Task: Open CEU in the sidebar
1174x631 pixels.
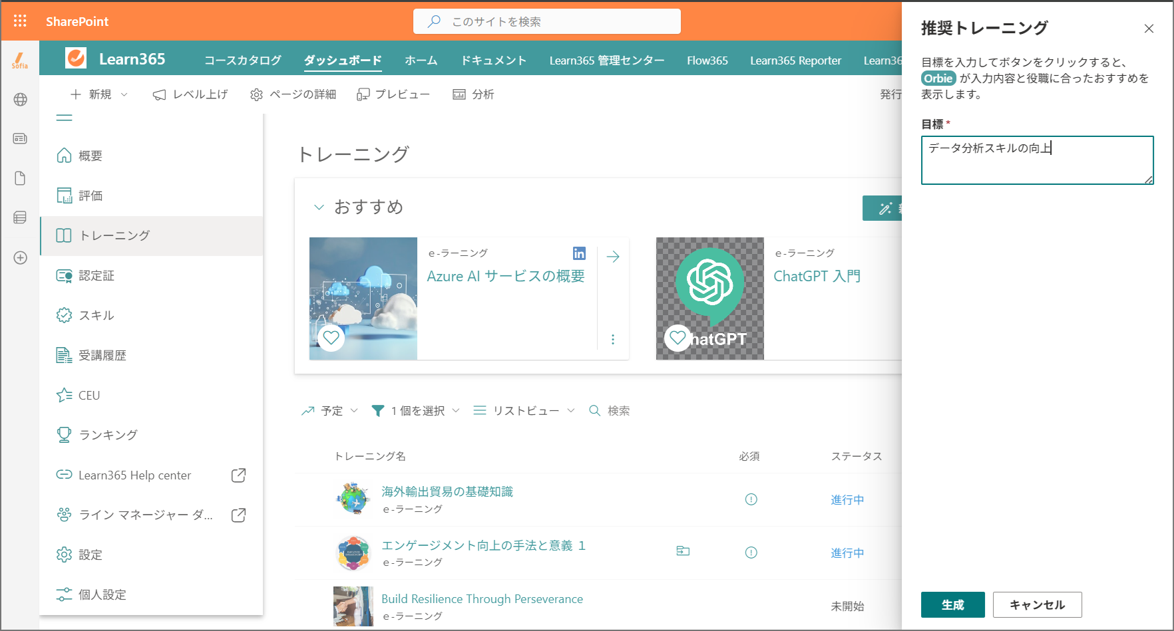Action: 152,395
